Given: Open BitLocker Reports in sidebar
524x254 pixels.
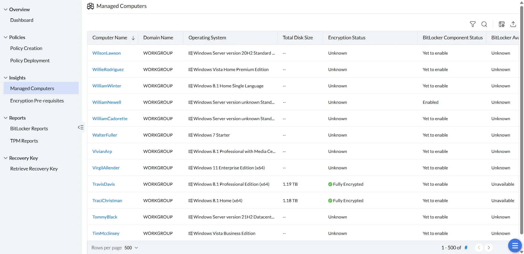Looking at the screenshot, I should [x=29, y=128].
